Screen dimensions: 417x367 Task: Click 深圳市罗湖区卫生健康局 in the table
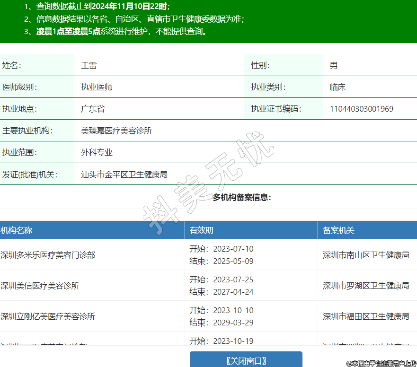(366, 286)
